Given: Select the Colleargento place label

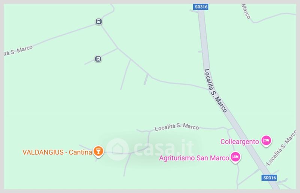Looking at the screenshot, I should point(240,142).
